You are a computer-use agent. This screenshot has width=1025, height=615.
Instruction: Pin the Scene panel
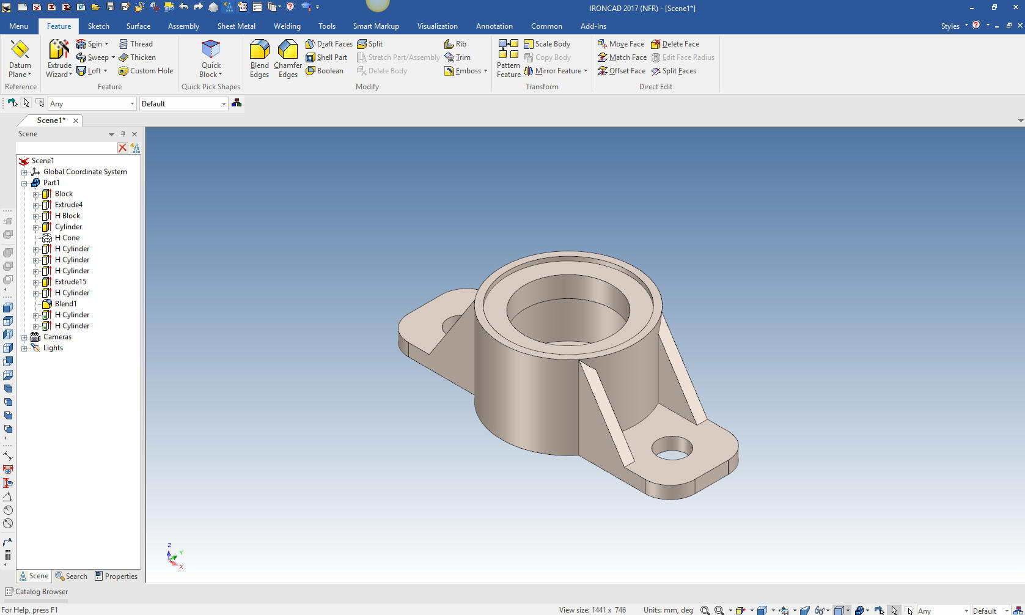pyautogui.click(x=123, y=134)
